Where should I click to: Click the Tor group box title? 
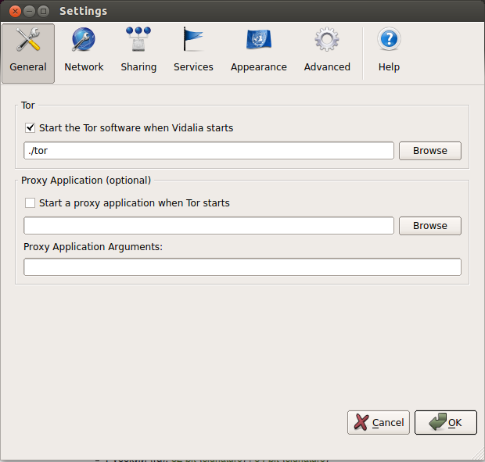point(28,106)
